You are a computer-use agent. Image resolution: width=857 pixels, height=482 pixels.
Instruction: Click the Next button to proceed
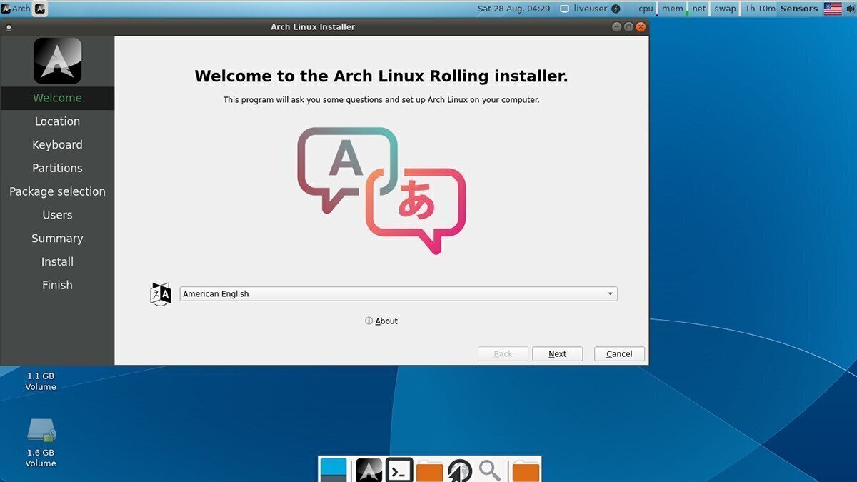(x=558, y=353)
